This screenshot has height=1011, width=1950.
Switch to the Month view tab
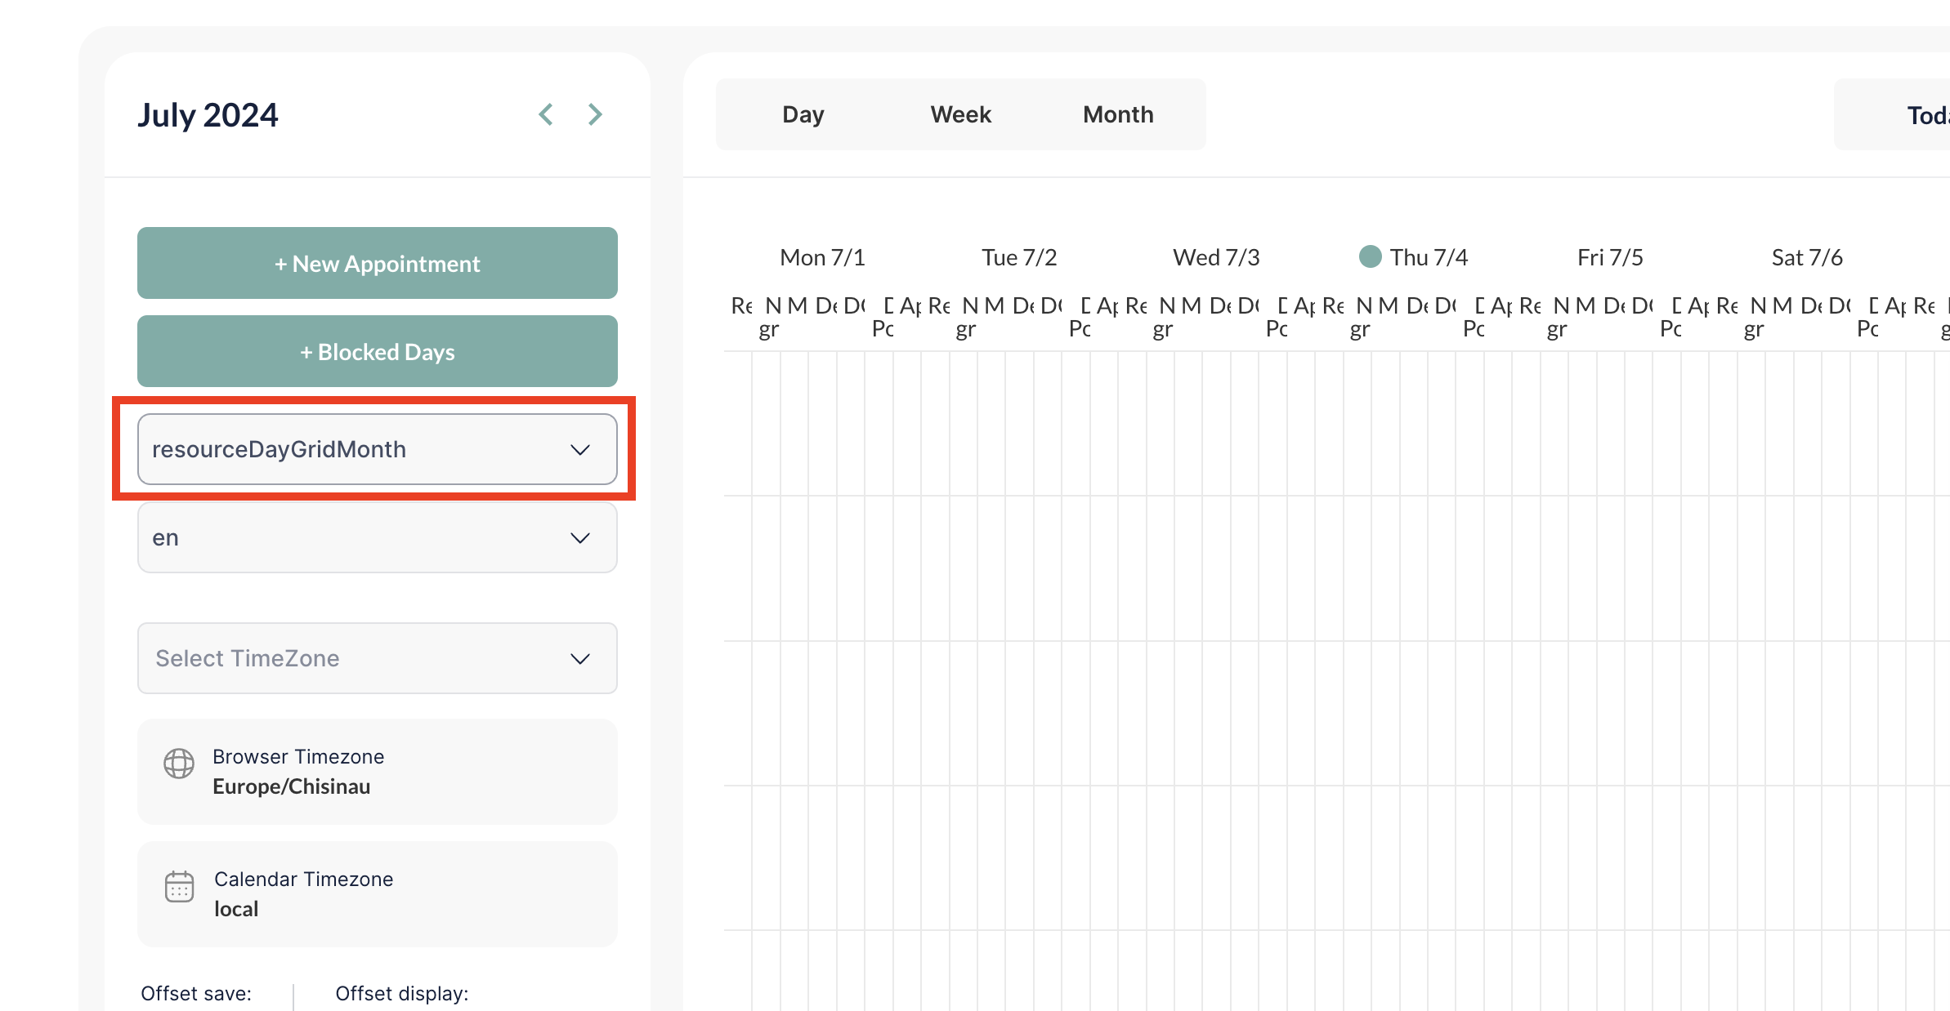click(1116, 114)
